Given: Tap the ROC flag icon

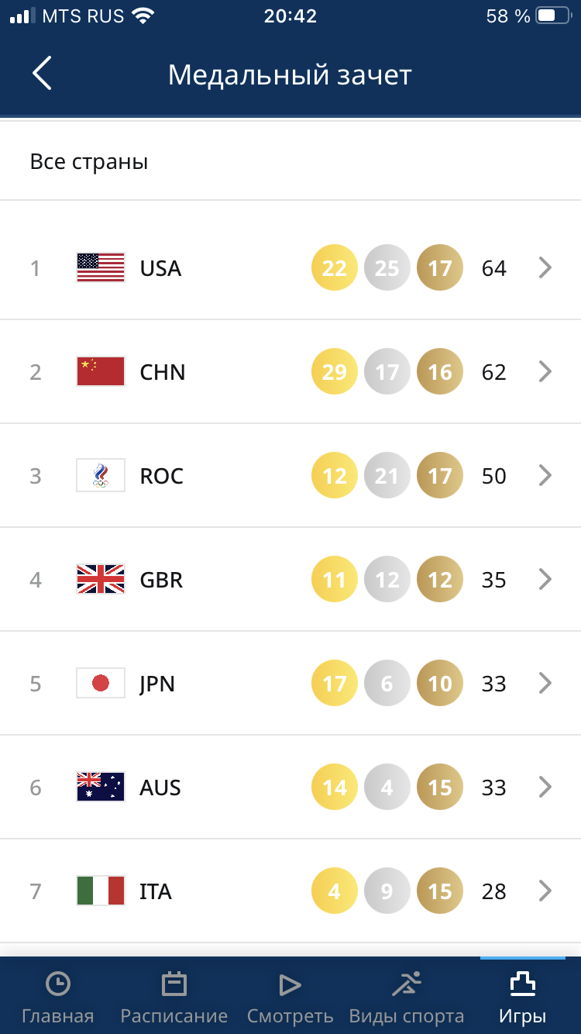Looking at the screenshot, I should point(101,476).
